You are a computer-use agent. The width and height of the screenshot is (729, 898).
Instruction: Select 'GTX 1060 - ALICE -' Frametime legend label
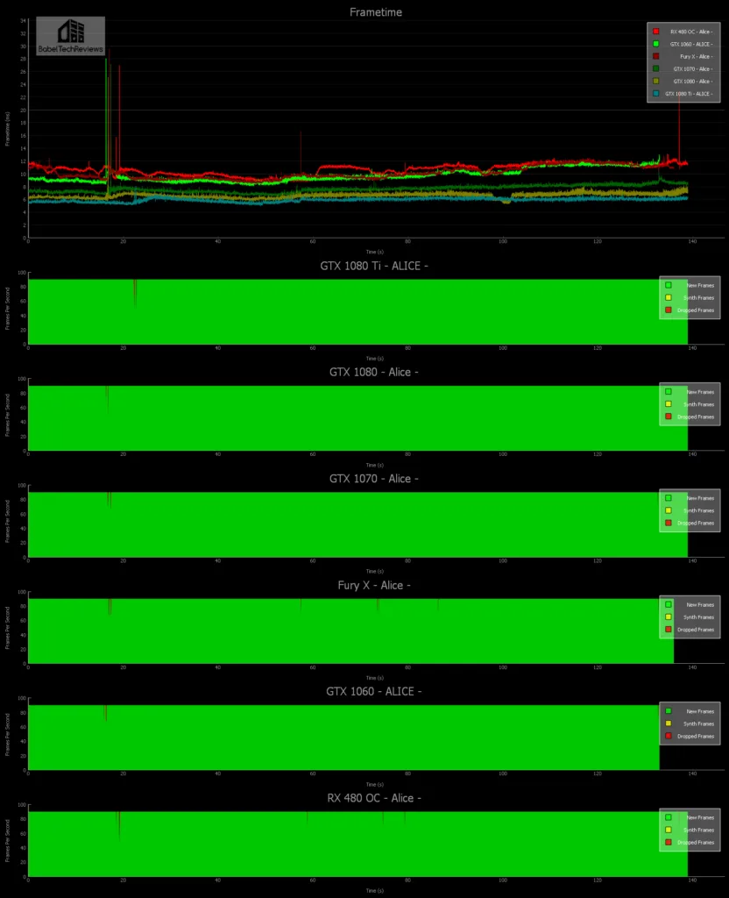tap(691, 44)
